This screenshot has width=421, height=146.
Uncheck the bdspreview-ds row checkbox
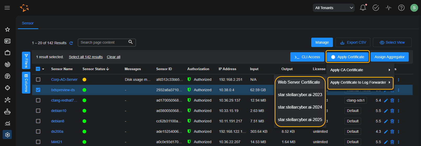coord(38,90)
